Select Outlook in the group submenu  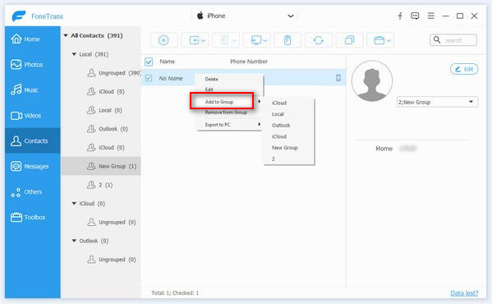pyautogui.click(x=281, y=125)
